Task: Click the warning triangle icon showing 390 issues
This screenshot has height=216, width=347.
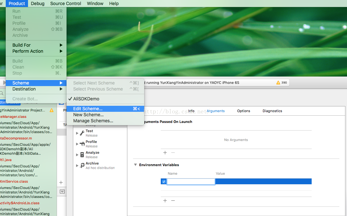Action: (x=278, y=83)
